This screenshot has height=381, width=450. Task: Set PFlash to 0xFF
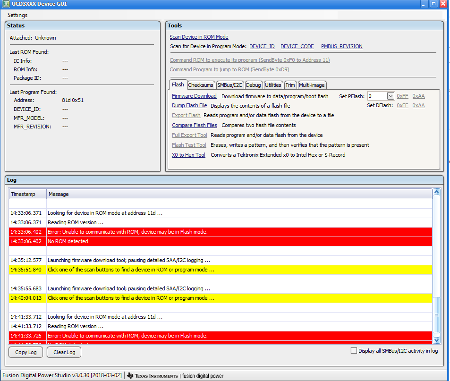(402, 96)
